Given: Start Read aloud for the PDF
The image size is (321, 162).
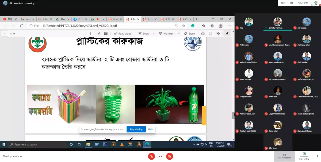Looking at the screenshot, I should coord(123,34).
